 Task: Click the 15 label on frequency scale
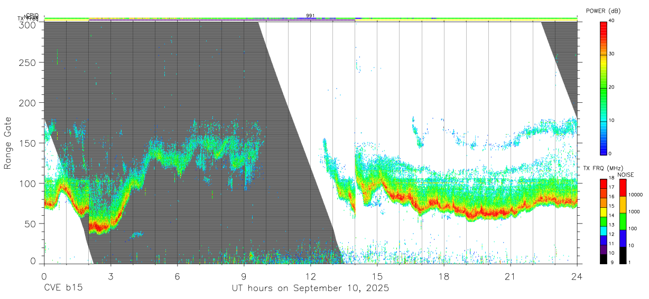pos(611,207)
